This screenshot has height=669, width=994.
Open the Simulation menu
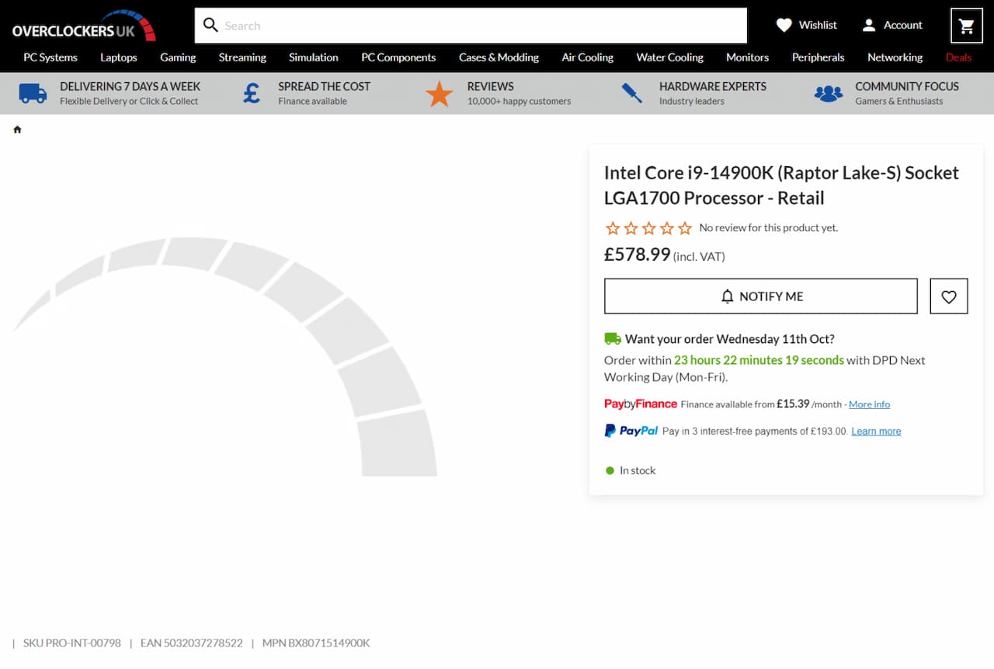pos(314,57)
